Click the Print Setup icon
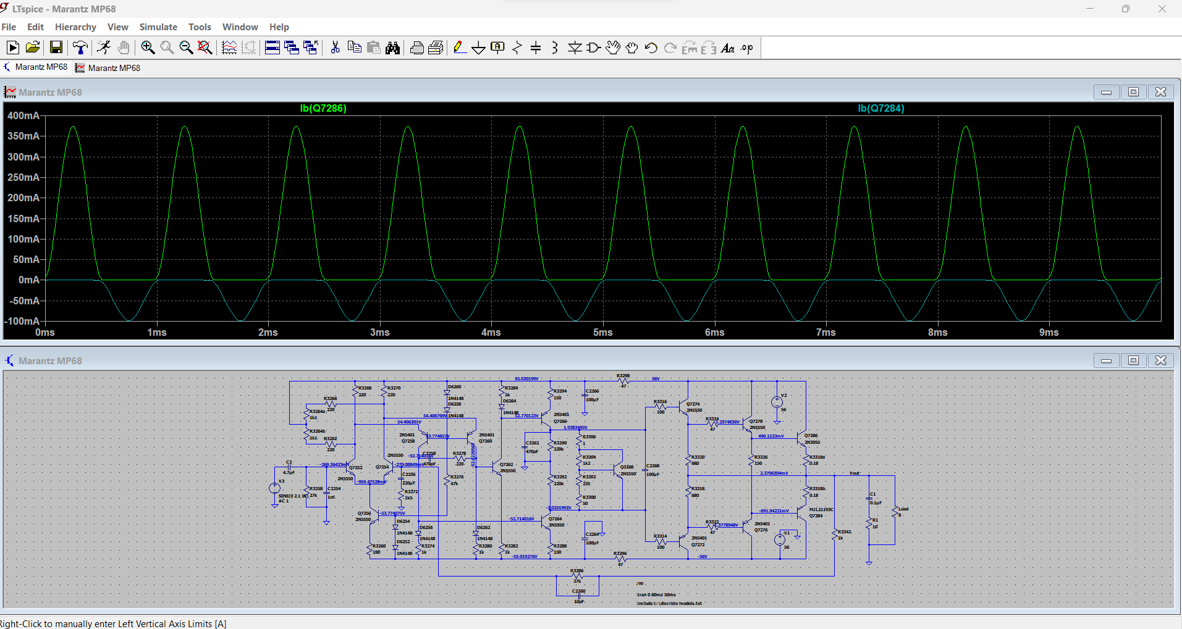Screen dimensions: 1182x629 [x=417, y=48]
